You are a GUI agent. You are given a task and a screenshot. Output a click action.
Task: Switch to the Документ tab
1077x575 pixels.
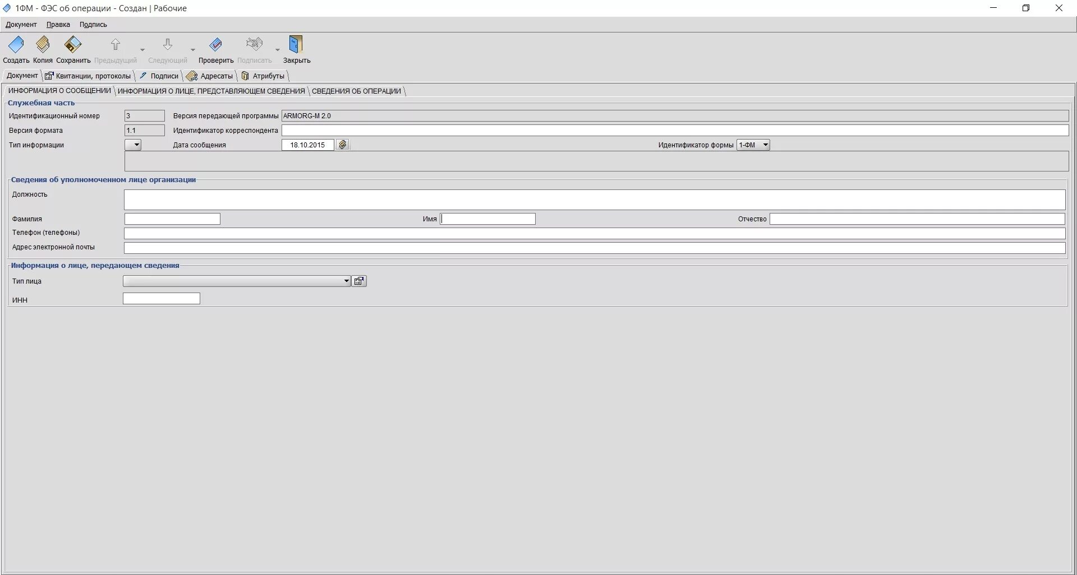tap(22, 76)
